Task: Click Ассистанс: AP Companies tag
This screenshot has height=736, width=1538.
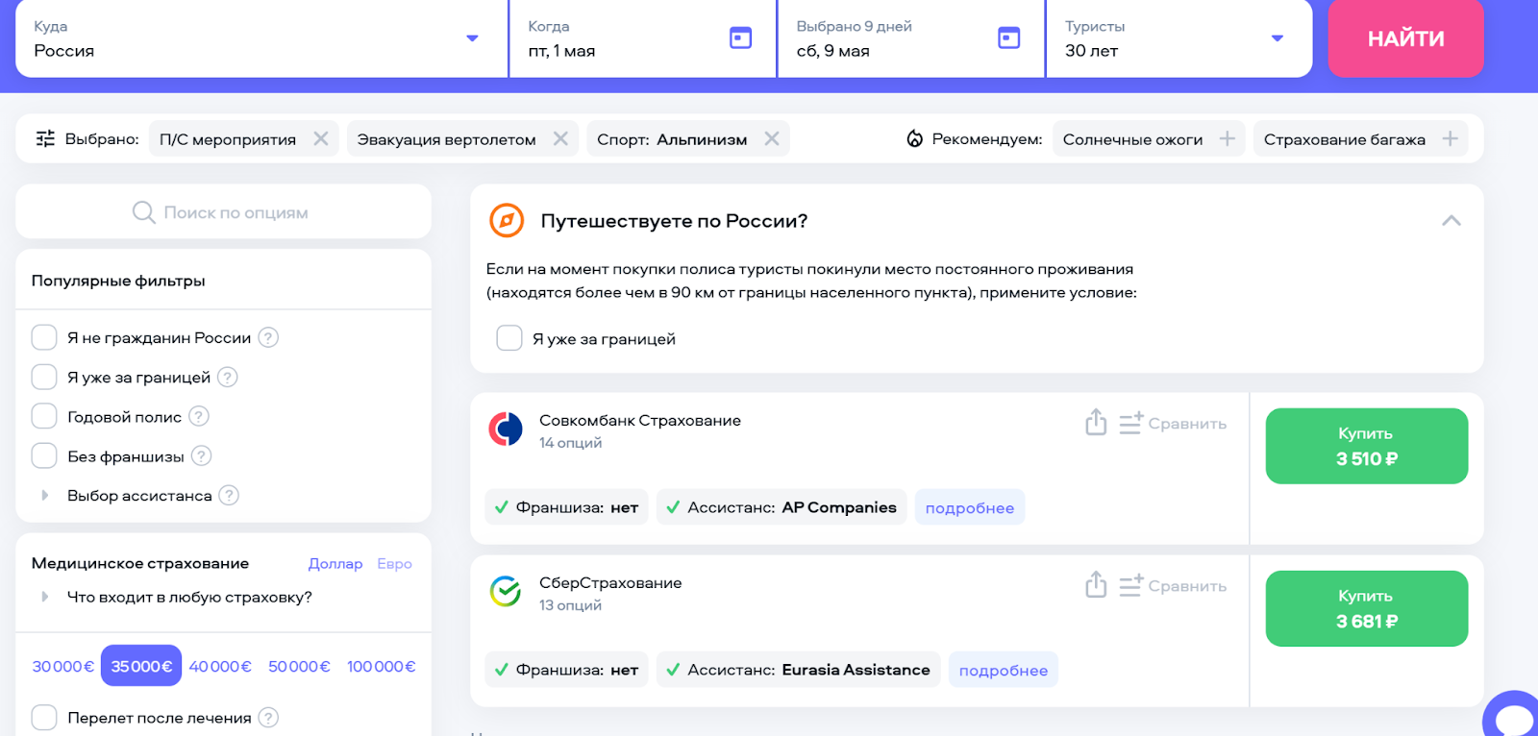Action: (x=781, y=507)
